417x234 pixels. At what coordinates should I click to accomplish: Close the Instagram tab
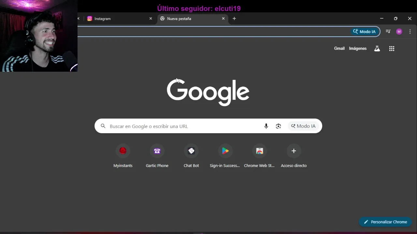point(151,19)
